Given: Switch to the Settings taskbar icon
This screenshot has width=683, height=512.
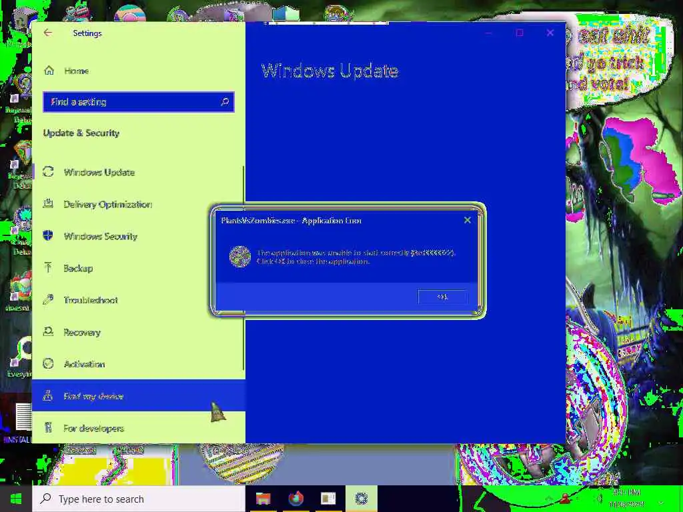Looking at the screenshot, I should pyautogui.click(x=361, y=499).
